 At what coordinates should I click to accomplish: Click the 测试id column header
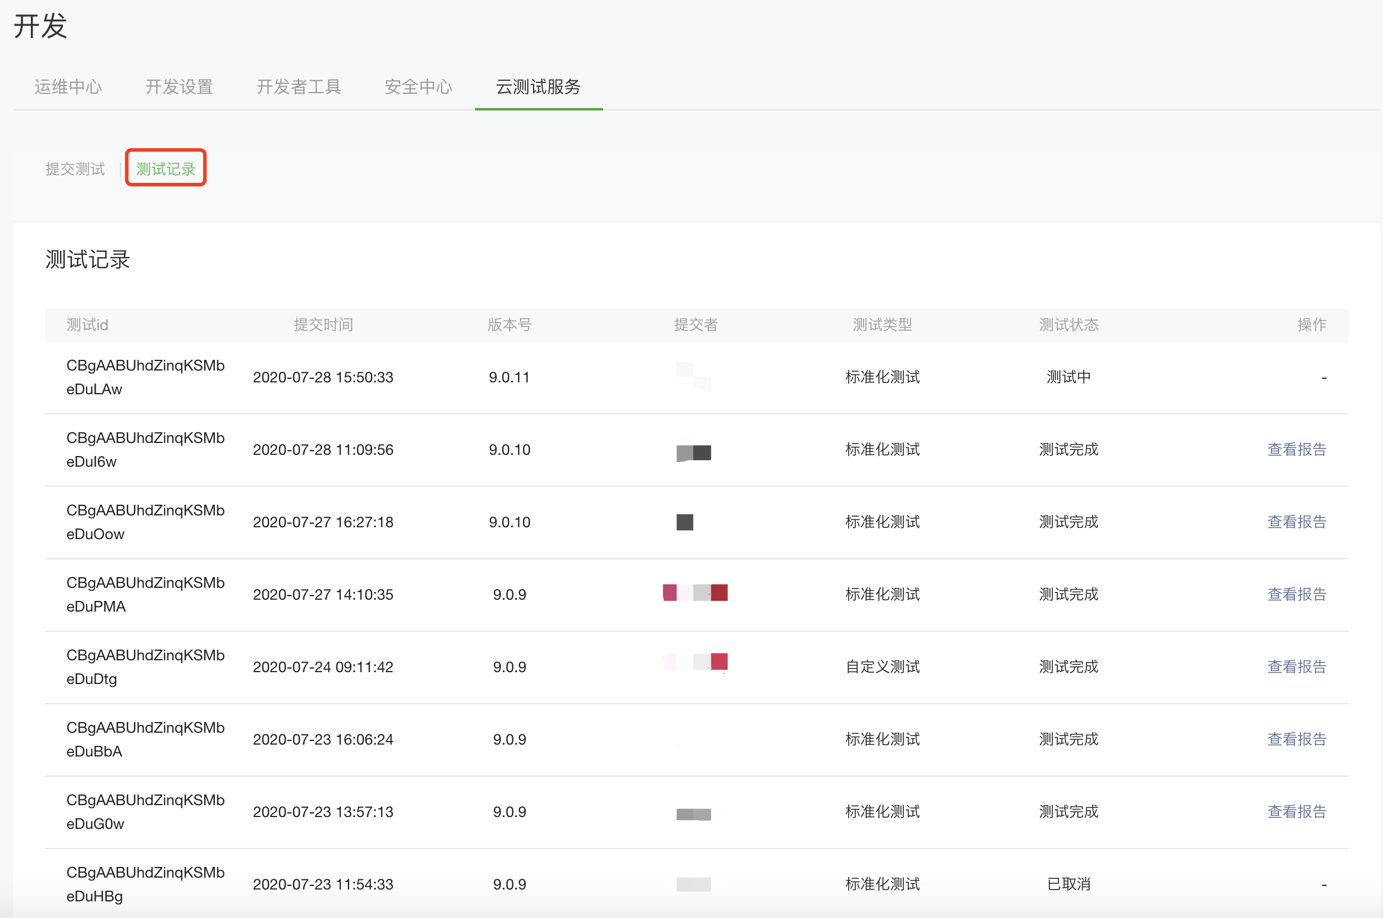tap(87, 325)
